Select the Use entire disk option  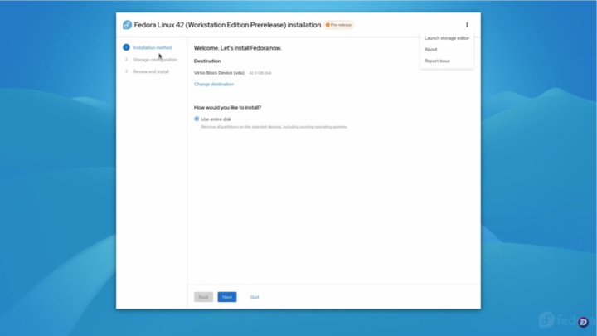197,119
